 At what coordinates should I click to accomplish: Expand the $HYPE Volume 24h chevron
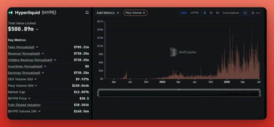click(39, 111)
